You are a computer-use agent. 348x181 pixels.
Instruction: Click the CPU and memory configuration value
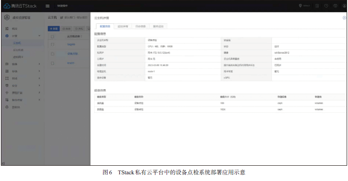coord(160,47)
